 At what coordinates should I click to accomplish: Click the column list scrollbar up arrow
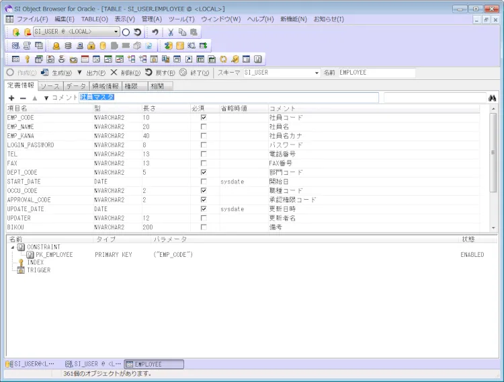tap(493, 109)
